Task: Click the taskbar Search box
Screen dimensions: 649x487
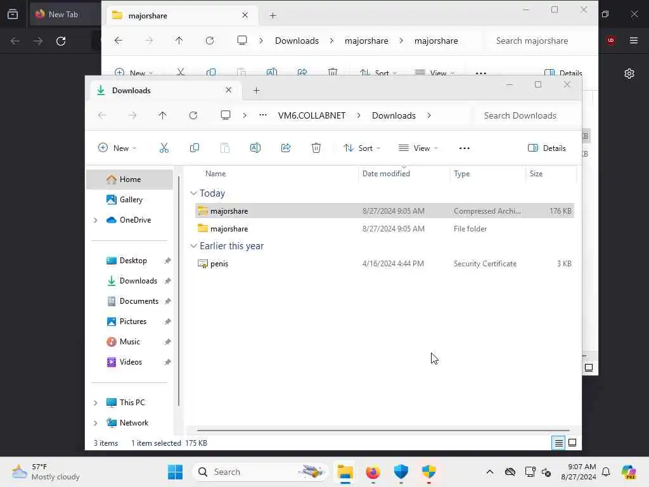Action: point(260,472)
